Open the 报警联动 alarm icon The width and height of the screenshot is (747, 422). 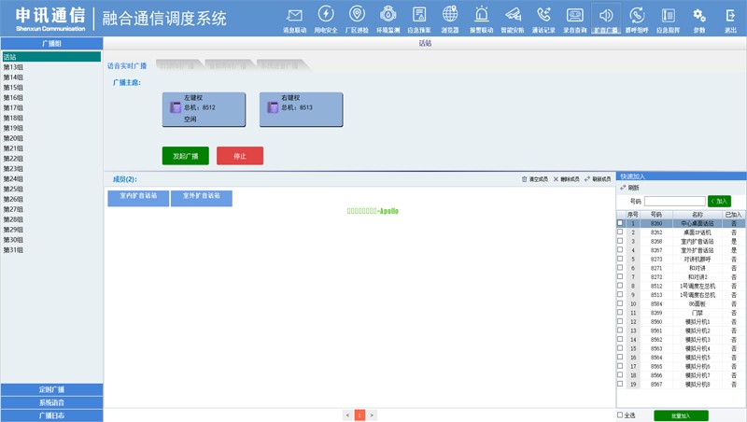point(481,15)
